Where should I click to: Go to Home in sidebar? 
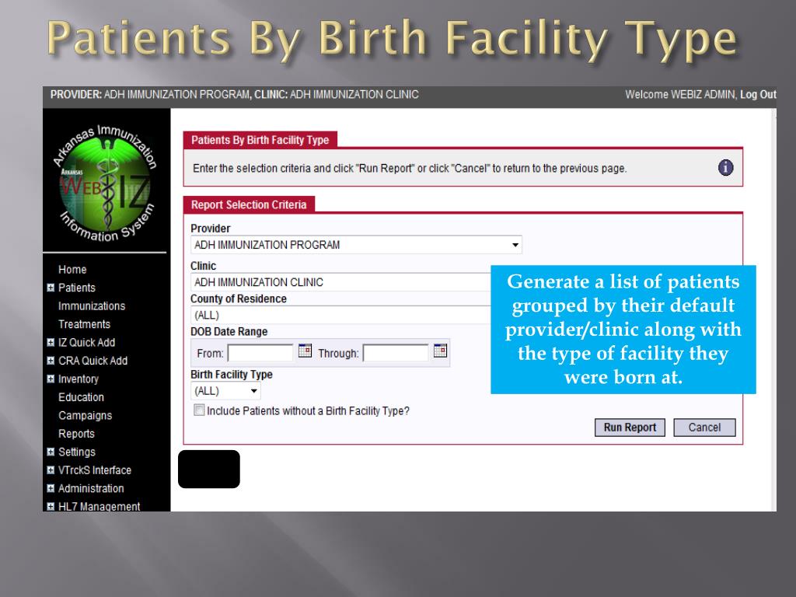coord(72,270)
